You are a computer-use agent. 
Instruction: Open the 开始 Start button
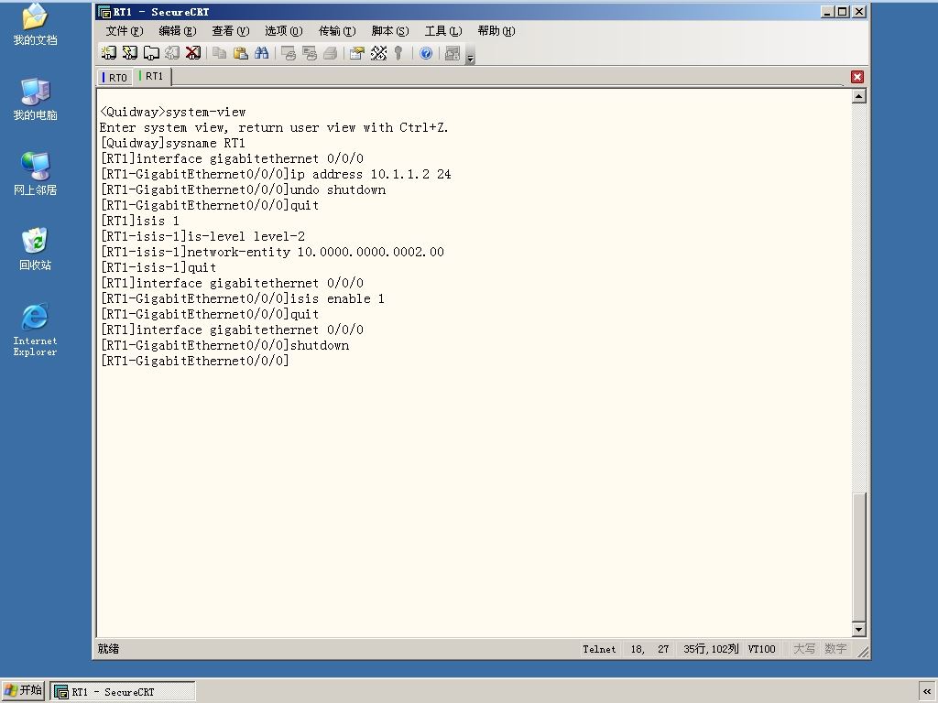23,690
